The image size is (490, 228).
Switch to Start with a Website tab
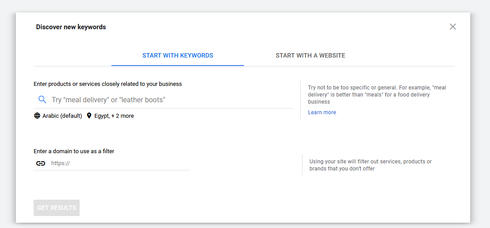point(310,56)
